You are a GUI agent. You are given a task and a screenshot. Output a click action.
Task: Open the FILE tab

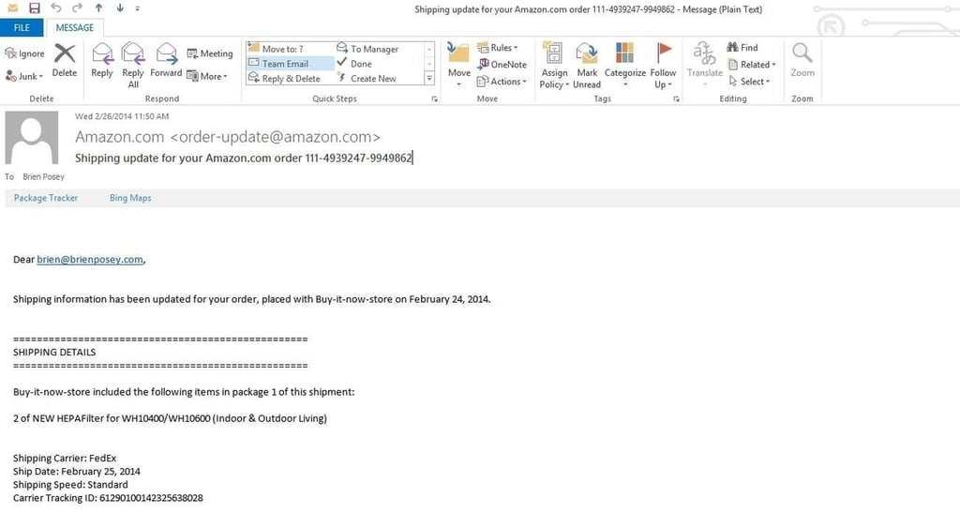coord(22,27)
